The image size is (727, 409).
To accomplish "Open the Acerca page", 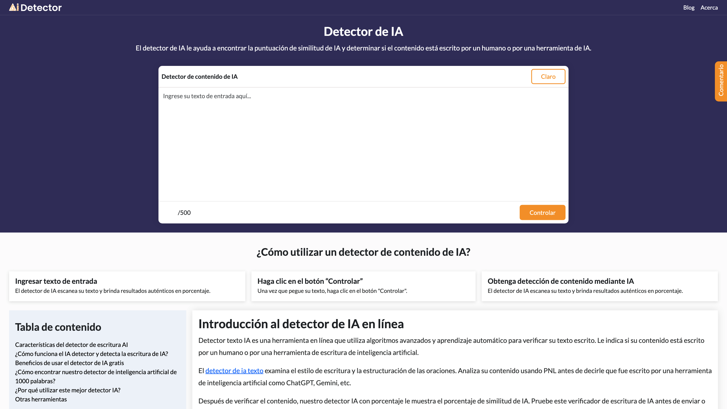I will click(x=709, y=7).
